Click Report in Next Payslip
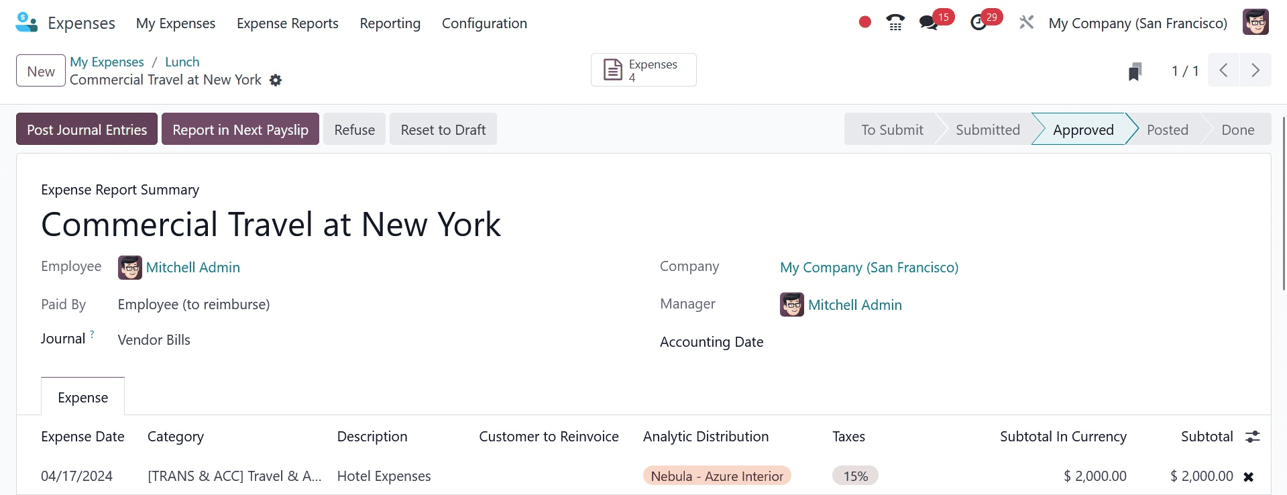 pos(240,129)
